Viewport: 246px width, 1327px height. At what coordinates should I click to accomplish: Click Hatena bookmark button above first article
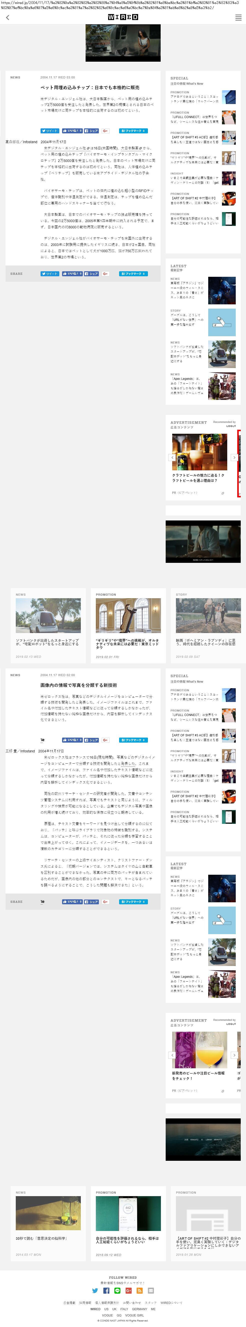[133, 131]
